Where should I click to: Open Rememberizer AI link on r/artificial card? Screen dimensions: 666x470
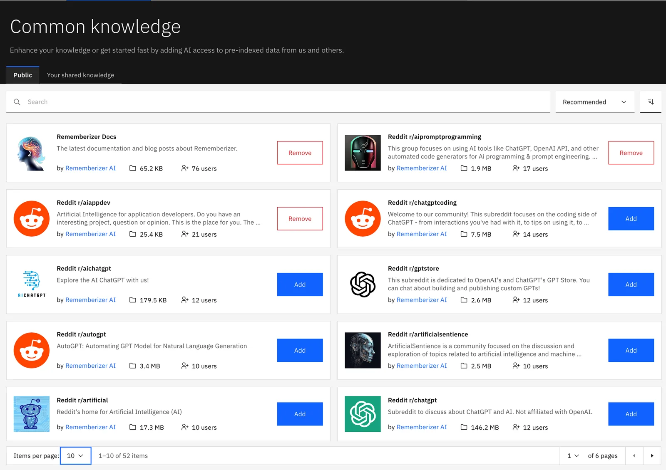pyautogui.click(x=90, y=427)
